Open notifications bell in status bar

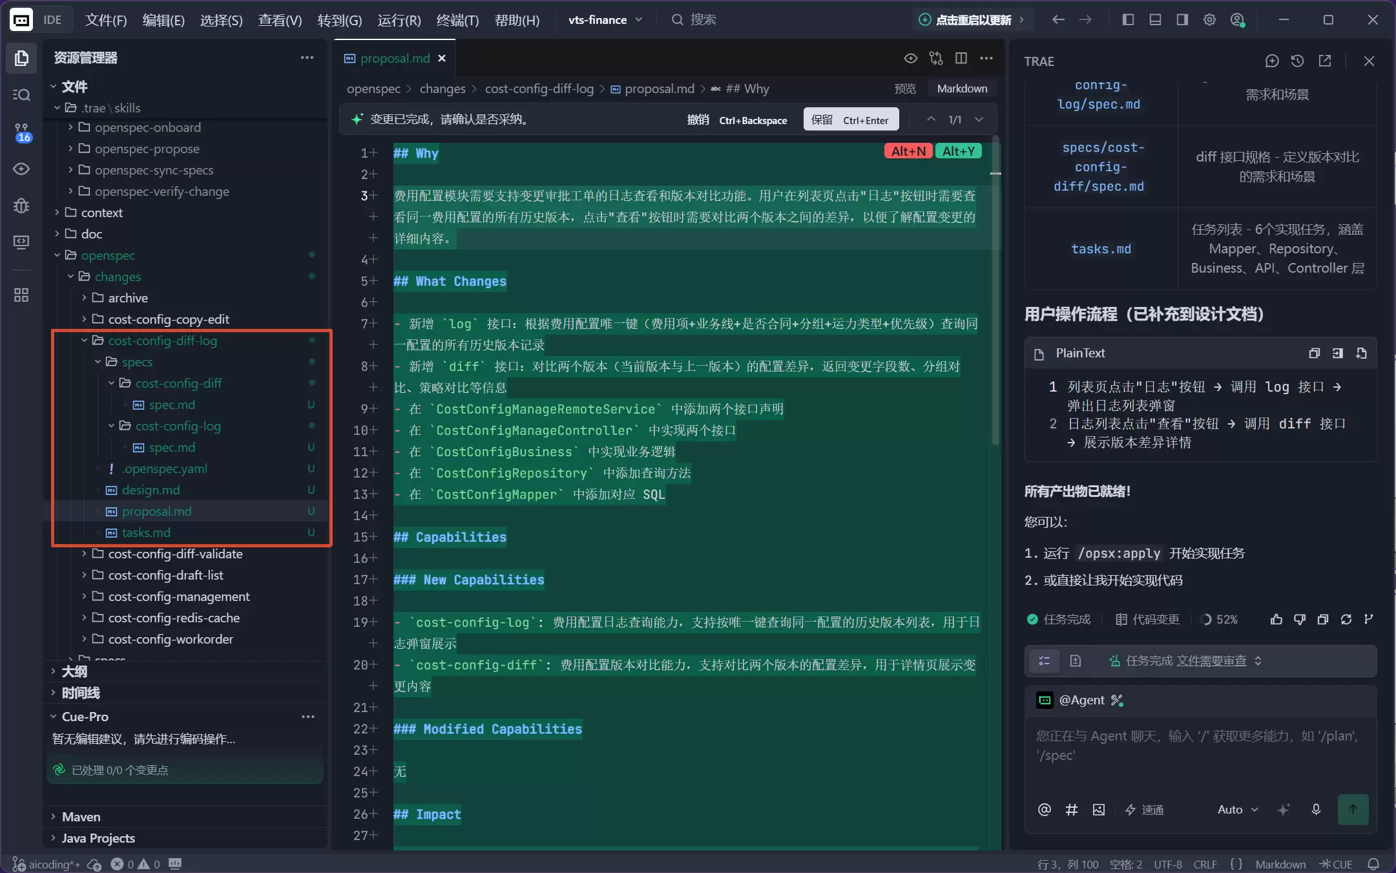click(x=1373, y=864)
